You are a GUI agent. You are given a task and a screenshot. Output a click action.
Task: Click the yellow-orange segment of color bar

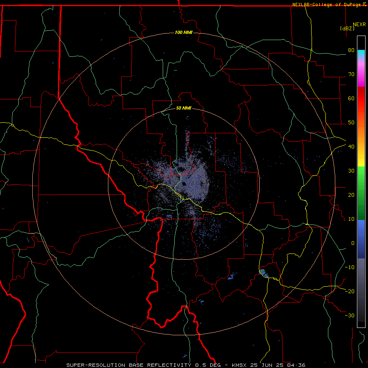click(x=361, y=147)
